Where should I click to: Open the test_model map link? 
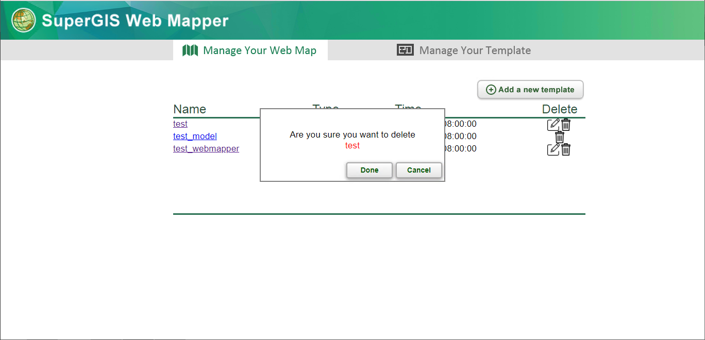pos(195,136)
